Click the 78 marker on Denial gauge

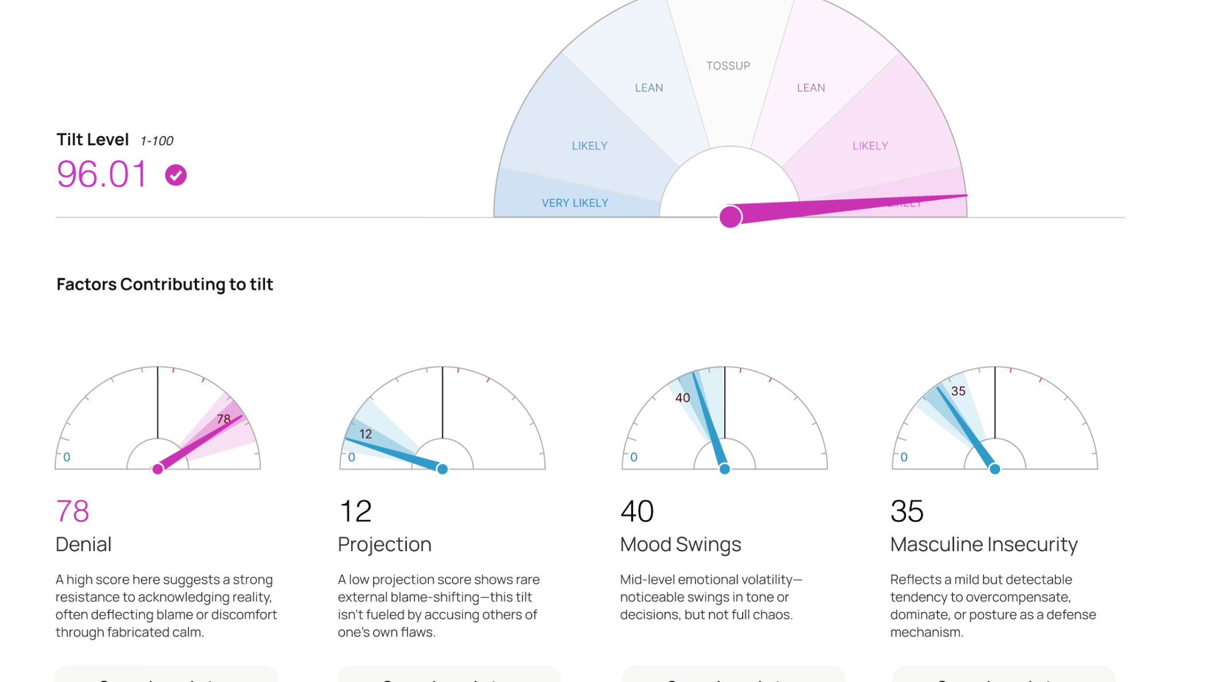coord(224,419)
